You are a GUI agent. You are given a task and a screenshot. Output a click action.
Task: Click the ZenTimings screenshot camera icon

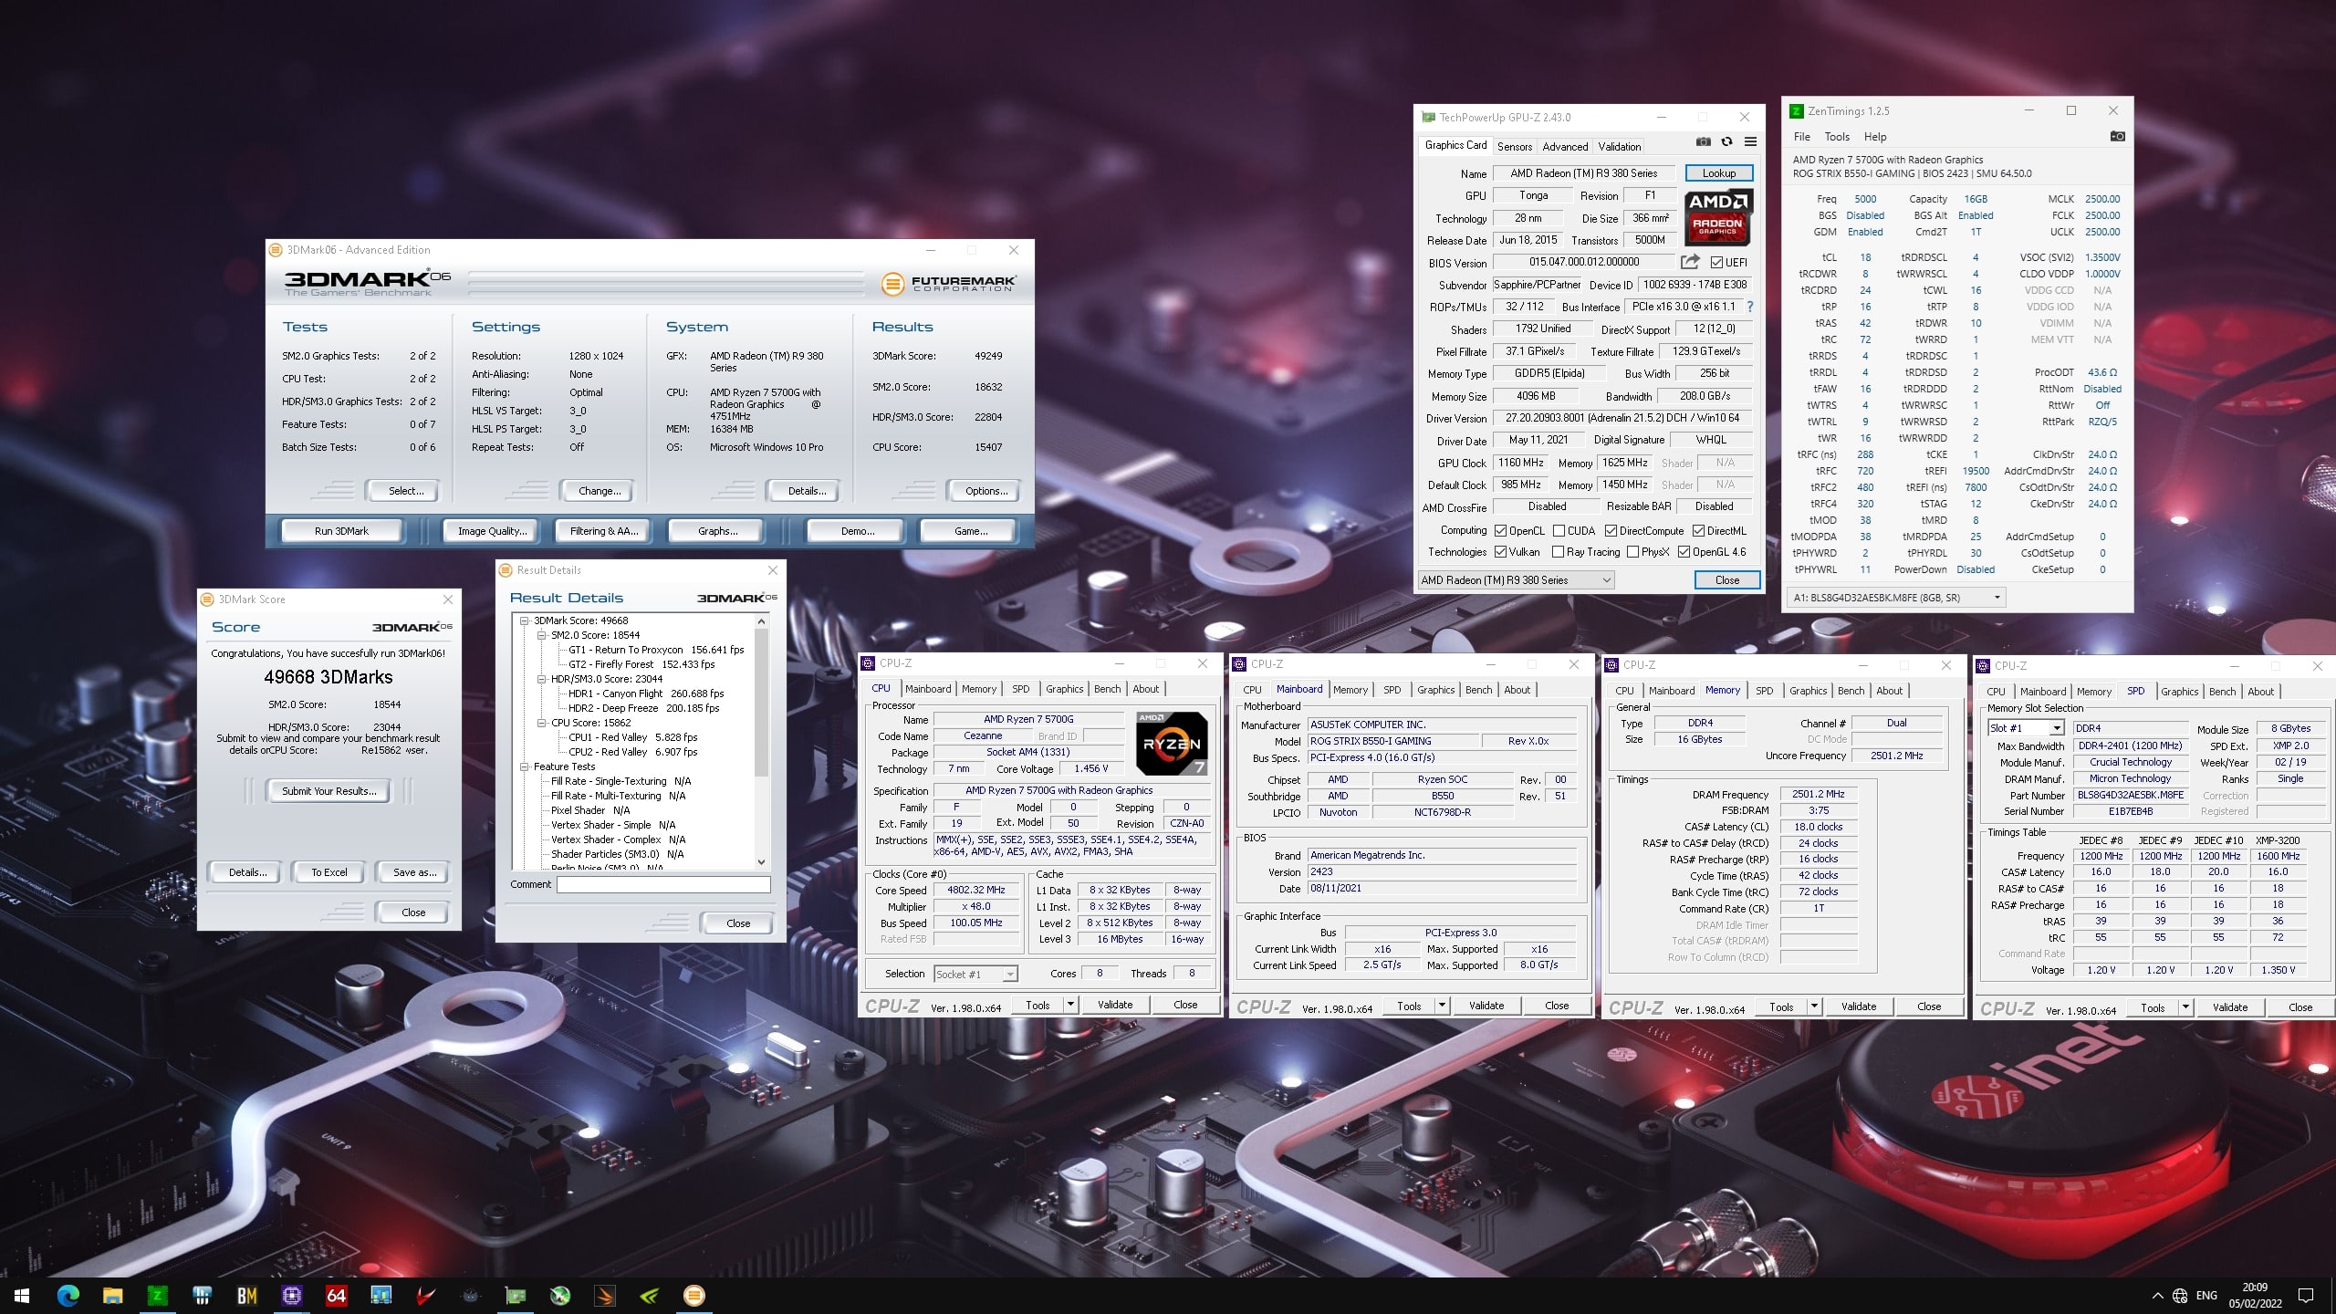(x=2117, y=136)
